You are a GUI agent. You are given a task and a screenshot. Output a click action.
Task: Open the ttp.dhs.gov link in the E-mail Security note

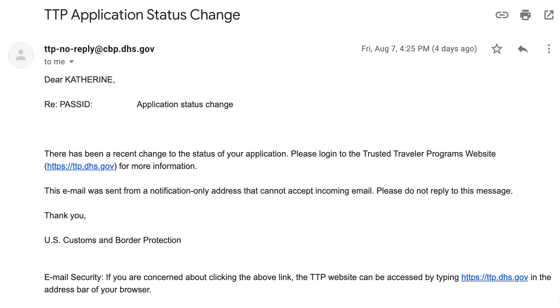coord(495,277)
